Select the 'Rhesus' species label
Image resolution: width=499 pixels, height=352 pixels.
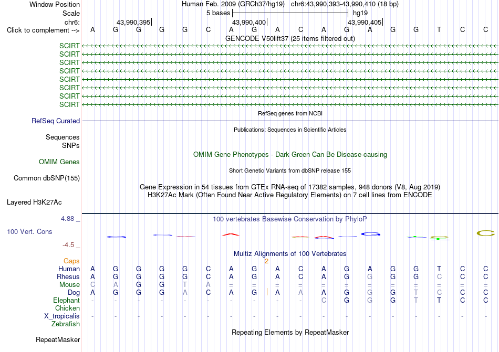[x=68, y=276]
